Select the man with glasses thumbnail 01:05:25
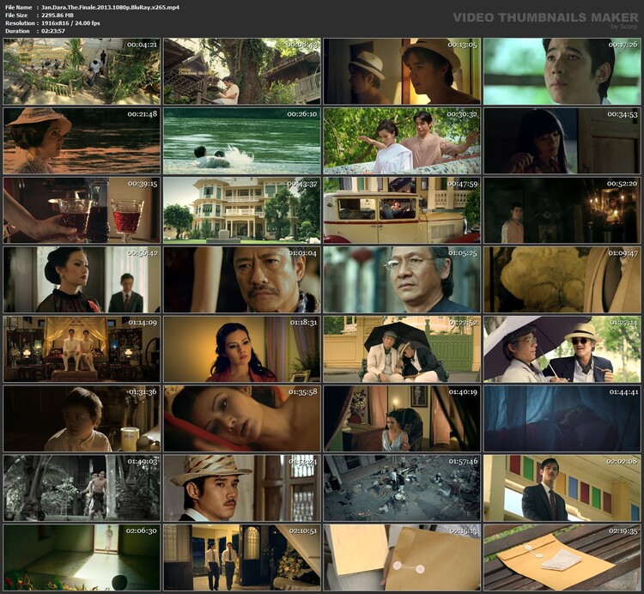This screenshot has width=644, height=594. 402,280
